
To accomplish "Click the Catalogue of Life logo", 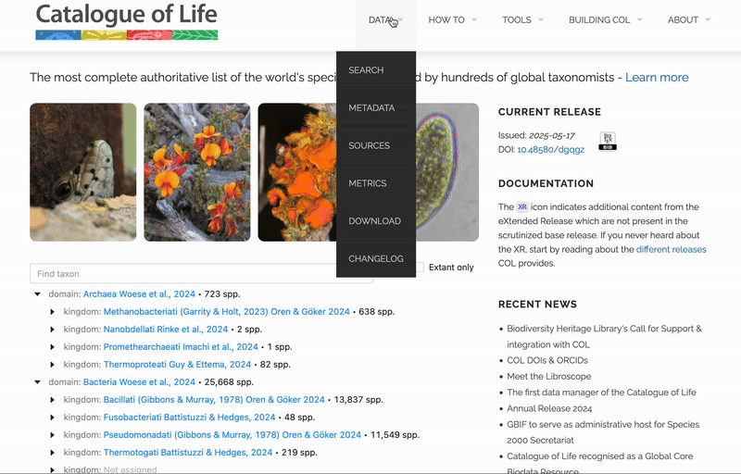I will click(x=127, y=22).
